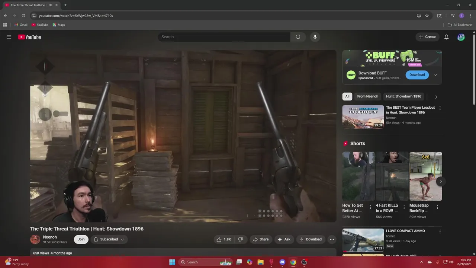Open Chrome profile T avatar
This screenshot has width=476, height=268.
[x=461, y=16]
